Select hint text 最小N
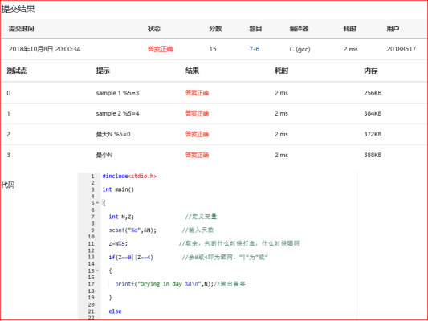 pos(104,155)
